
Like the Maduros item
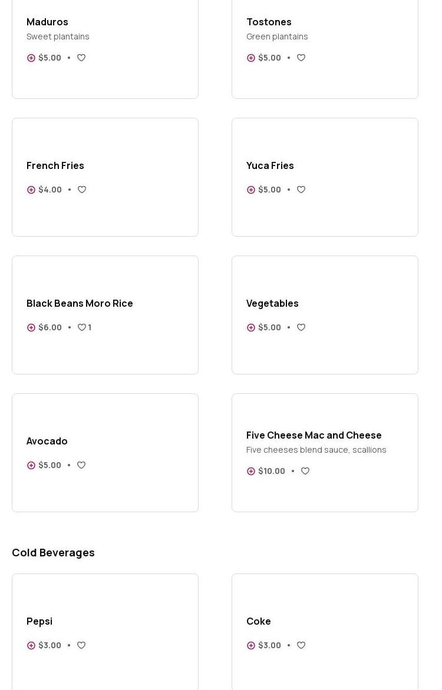point(81,58)
